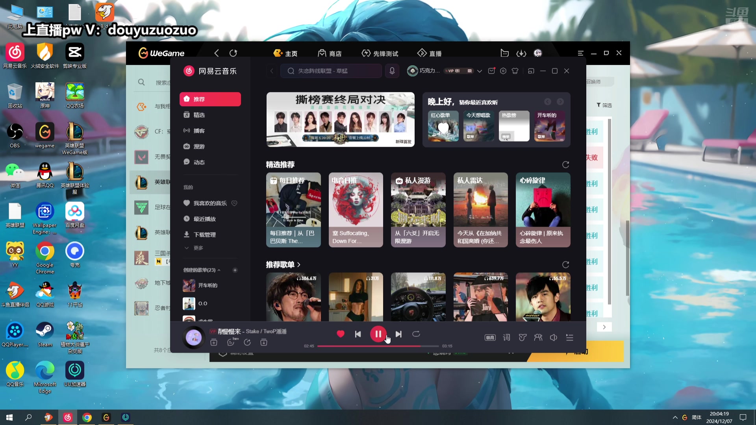The height and width of the screenshot is (425, 756).
Task: Open WeGame hamburger menu
Action: [580, 53]
